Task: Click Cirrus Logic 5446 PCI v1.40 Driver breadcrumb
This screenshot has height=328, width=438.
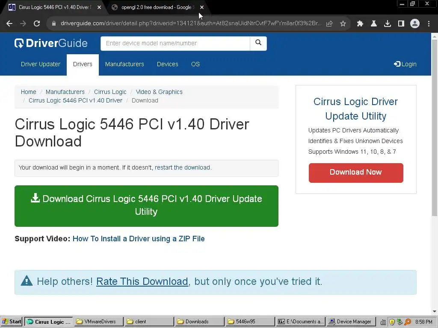Action: point(75,100)
